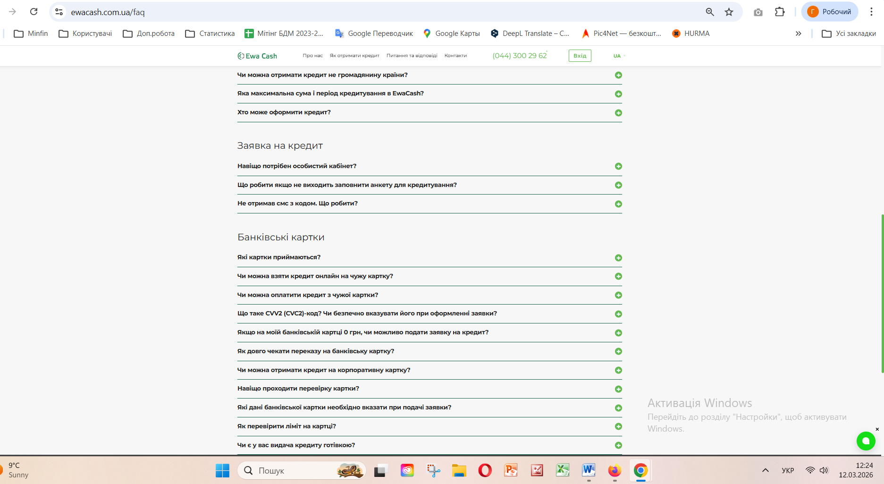Open the Статистика bookmark folder
Screen dimensions: 884x484
[210, 34]
